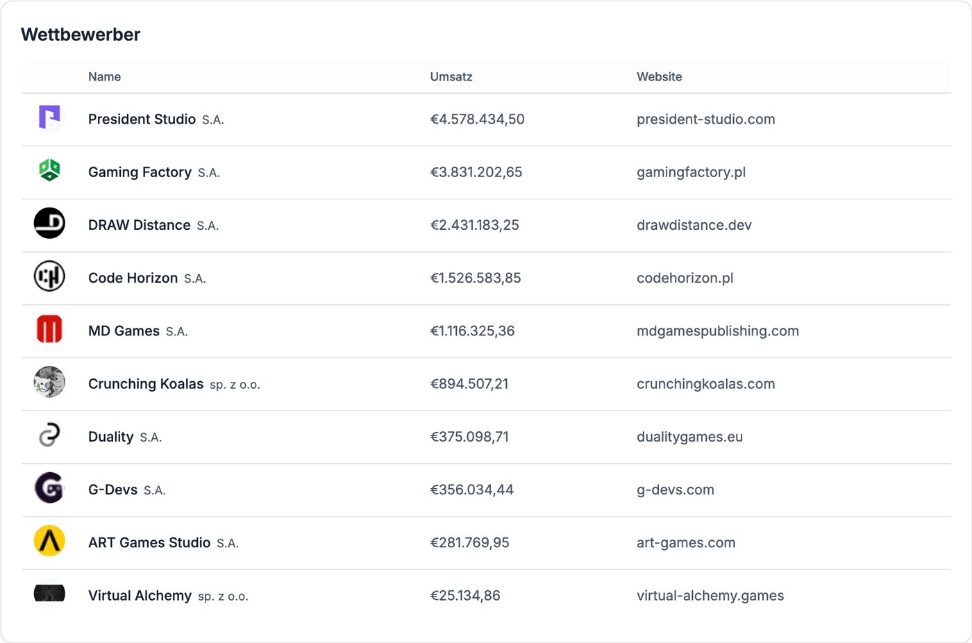
Task: Open the black DRAW Distance logo
Action: [x=49, y=223]
